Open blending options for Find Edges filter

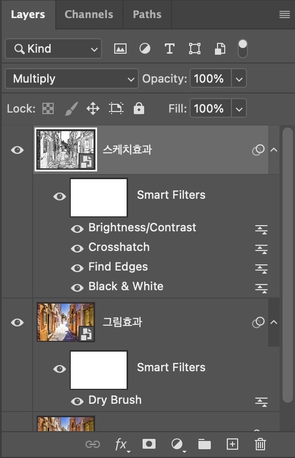tap(261, 269)
